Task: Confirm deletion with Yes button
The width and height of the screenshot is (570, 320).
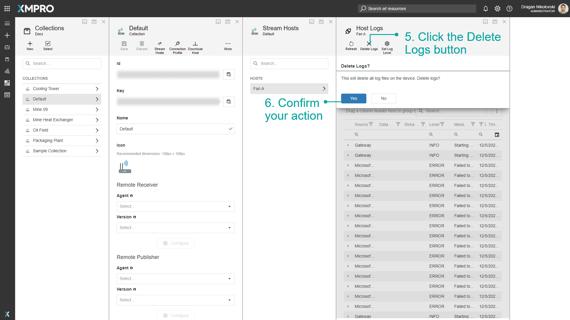Action: click(x=354, y=98)
